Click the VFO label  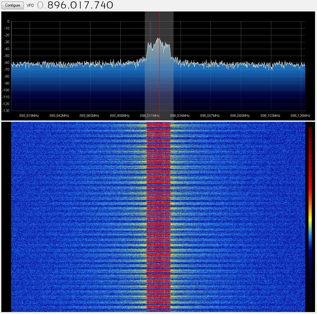click(30, 6)
